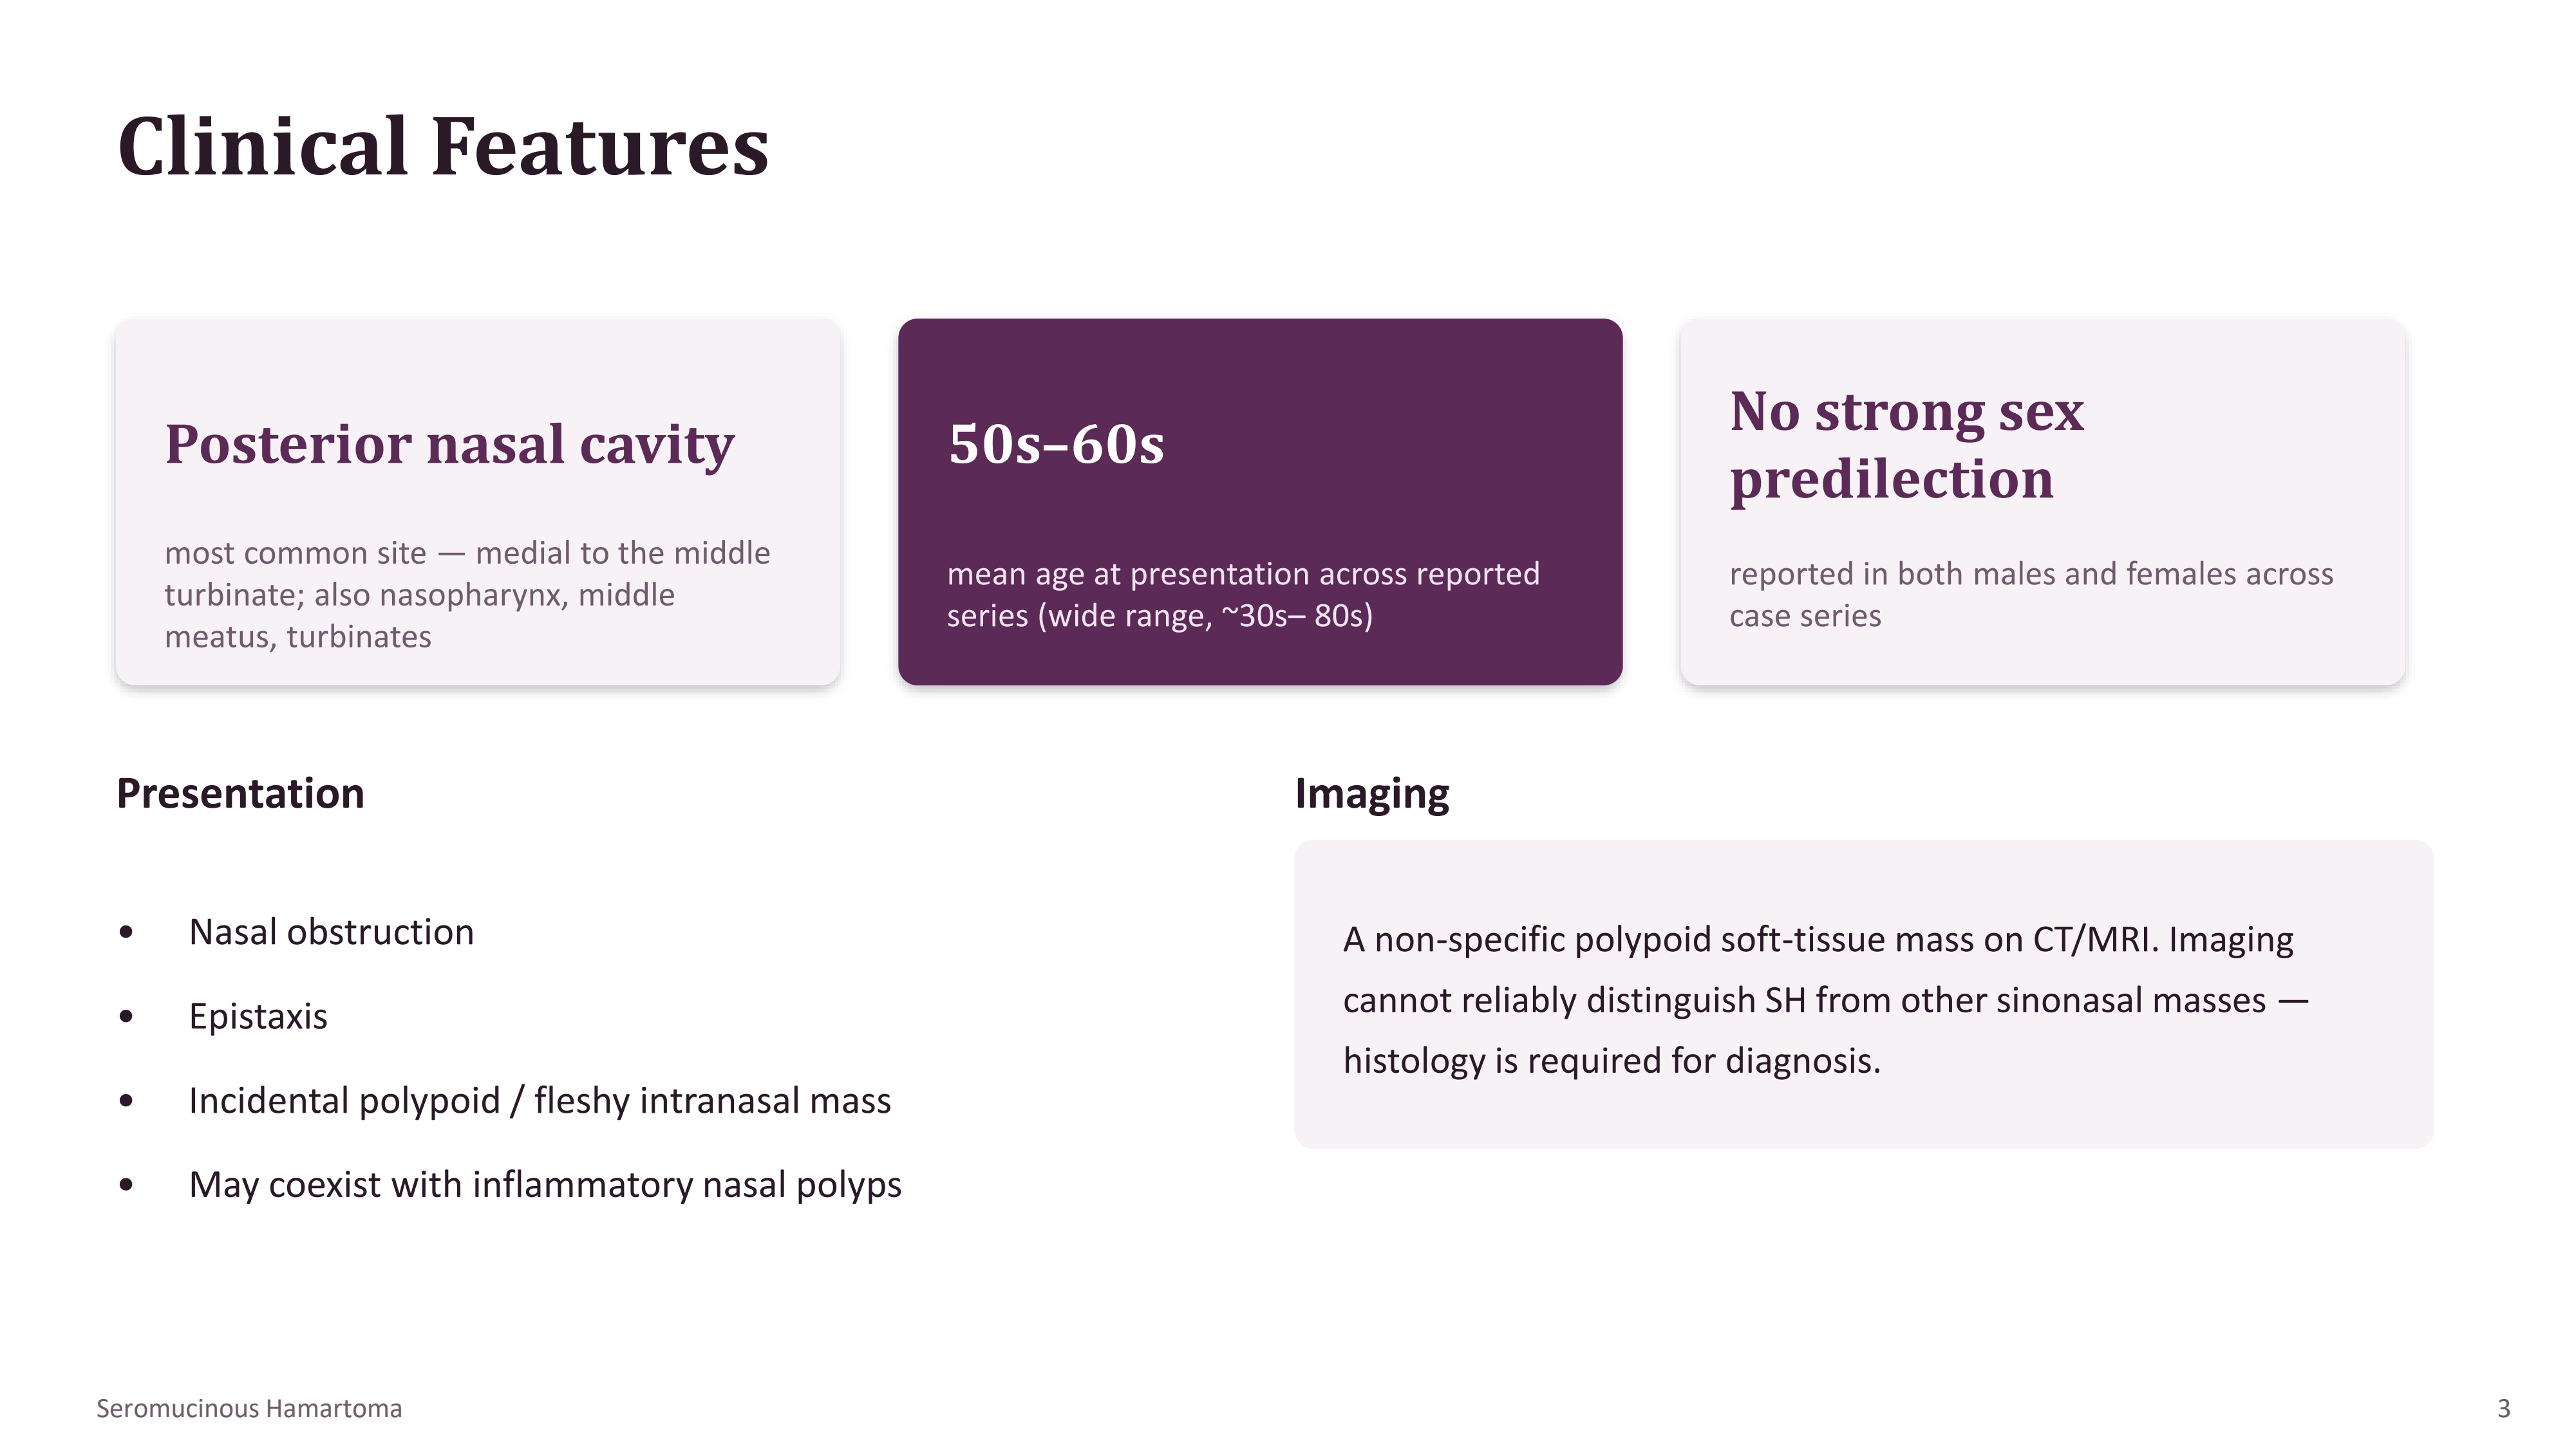Click the imaging paragraph about CT/MRI

tap(1825, 1000)
